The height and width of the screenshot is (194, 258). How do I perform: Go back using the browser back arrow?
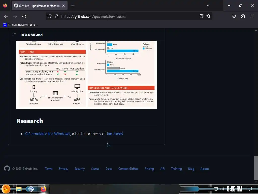click(x=6, y=16)
